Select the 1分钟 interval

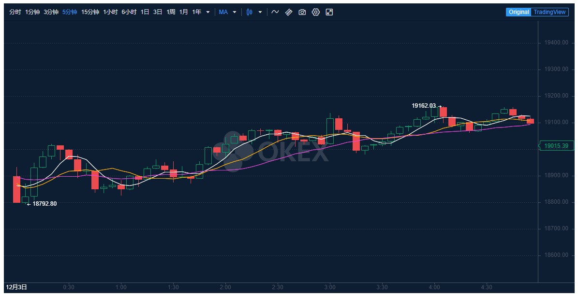click(x=32, y=12)
